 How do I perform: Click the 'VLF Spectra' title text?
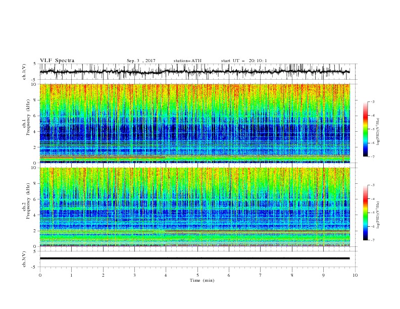click(57, 61)
